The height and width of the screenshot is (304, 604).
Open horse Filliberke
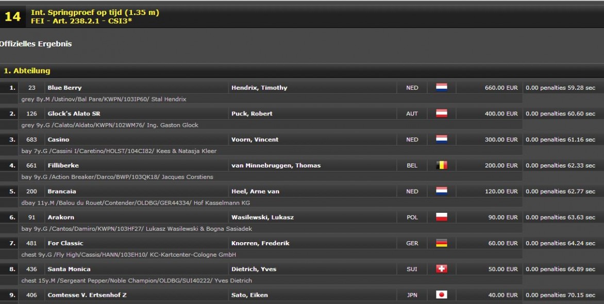pos(63,165)
